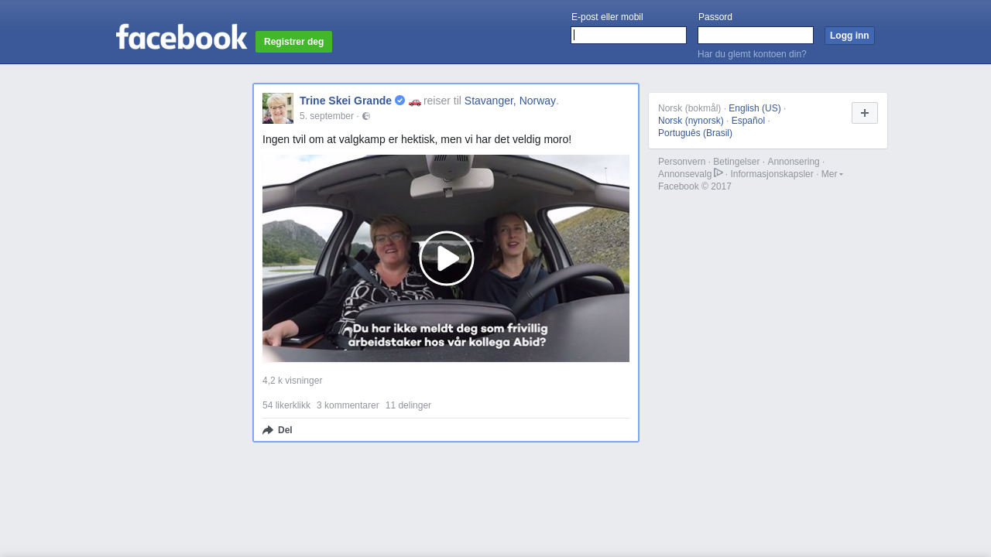Image resolution: width=991 pixels, height=557 pixels.
Task: Click the Facebook logo
Action: [x=181, y=37]
